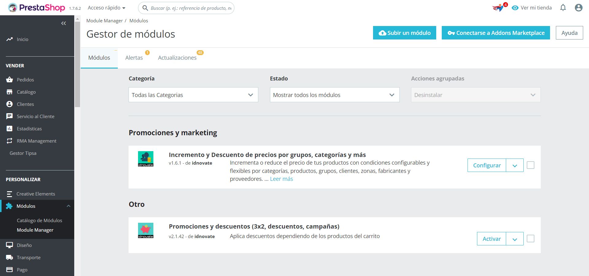Open the user profile avatar icon

point(579,8)
